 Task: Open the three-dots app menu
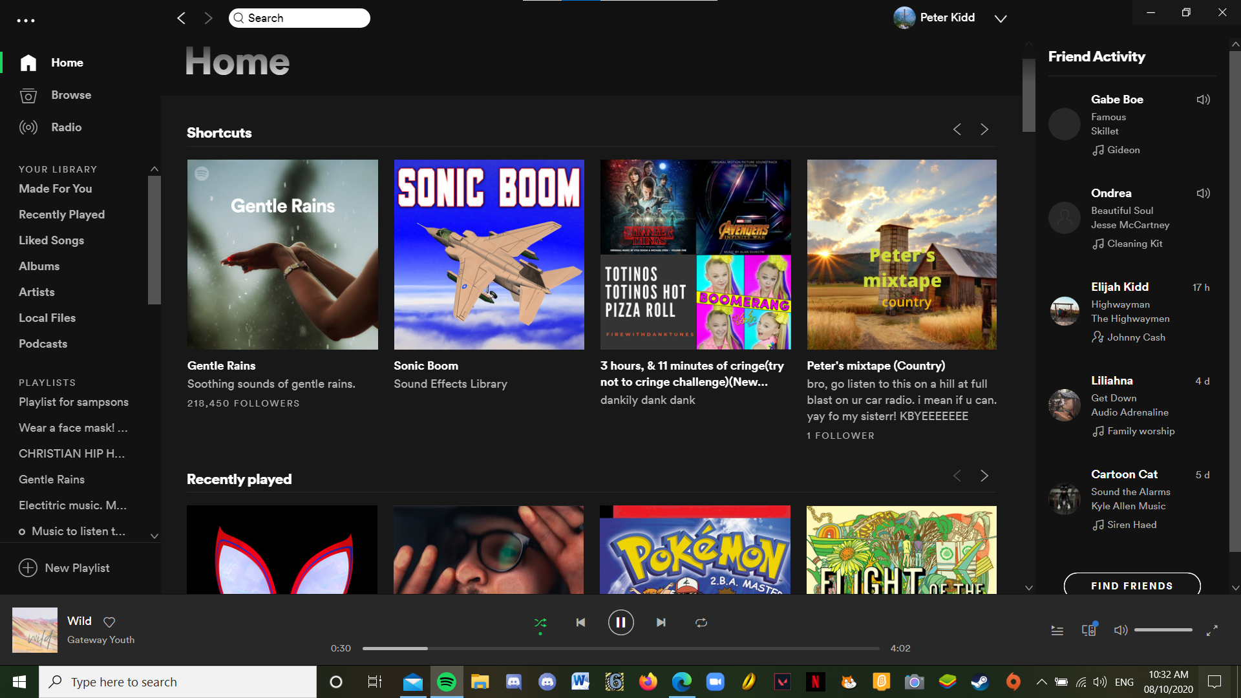pyautogui.click(x=26, y=21)
